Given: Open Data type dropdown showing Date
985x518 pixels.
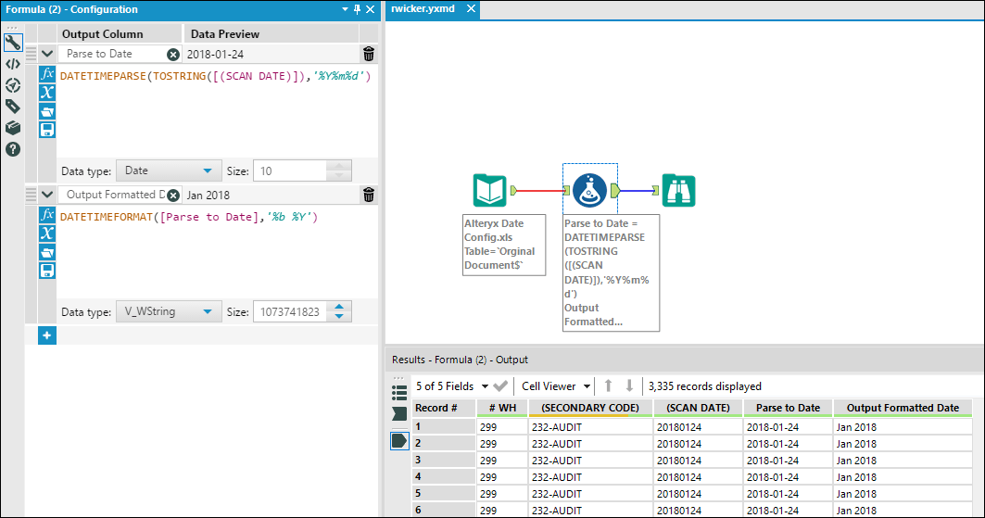Looking at the screenshot, I should pos(169,171).
